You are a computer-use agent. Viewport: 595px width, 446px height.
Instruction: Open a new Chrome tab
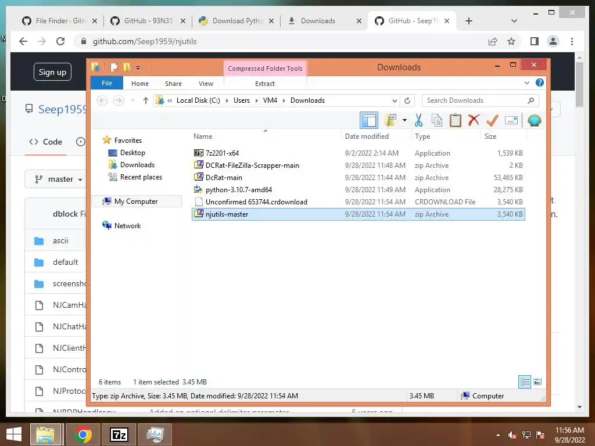[x=469, y=21]
